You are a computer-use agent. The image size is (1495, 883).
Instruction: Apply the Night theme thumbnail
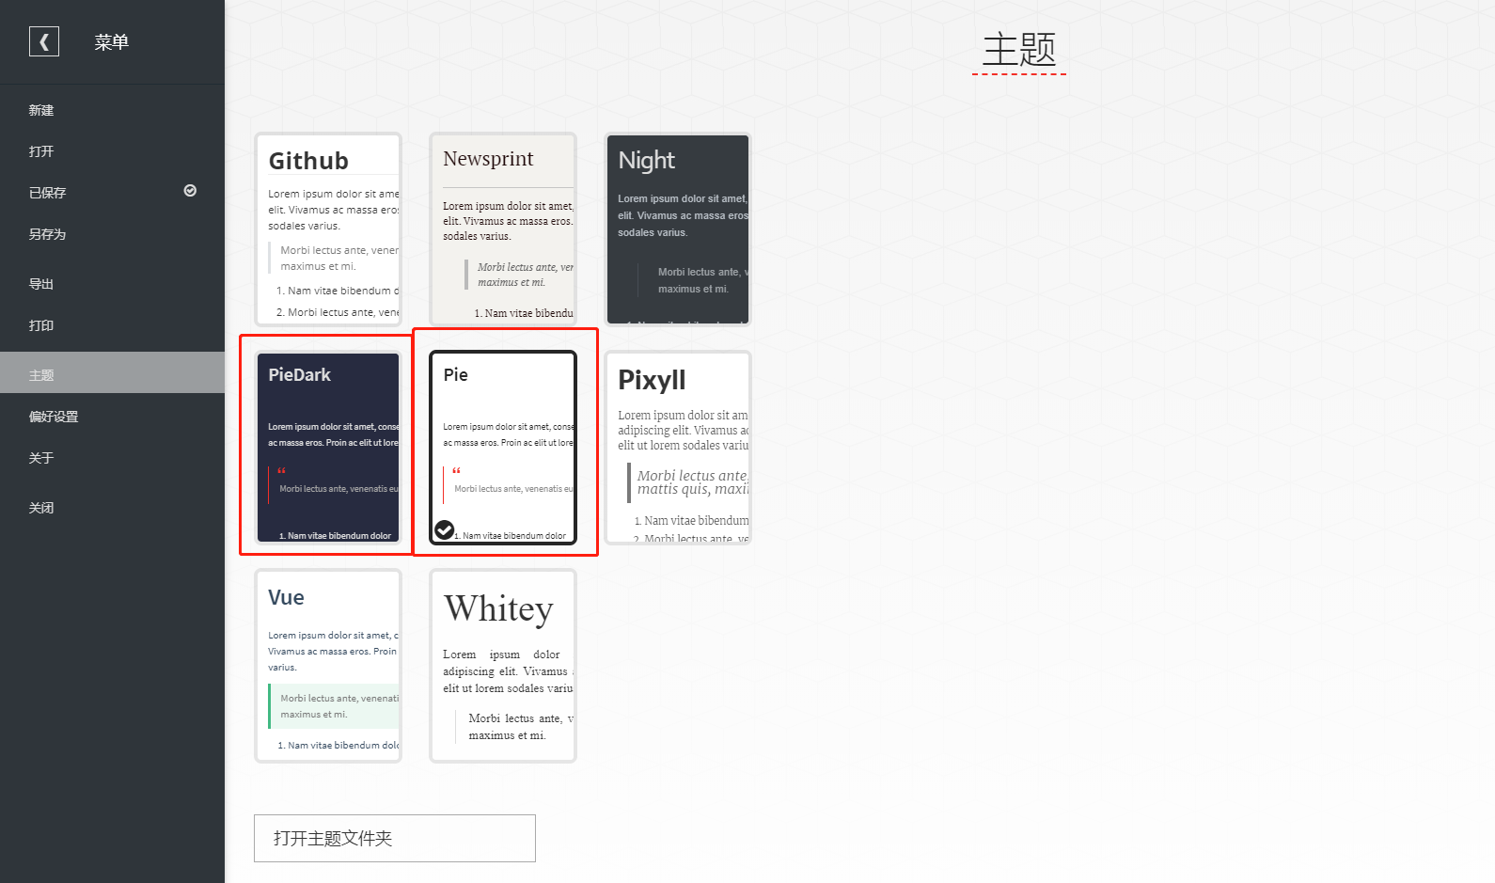pyautogui.click(x=678, y=229)
